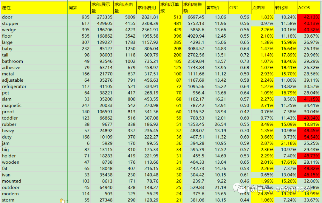Select door's cost cell 2821.81
Image resolution: width=322 pixels, height=203 pixels.
(148, 17)
